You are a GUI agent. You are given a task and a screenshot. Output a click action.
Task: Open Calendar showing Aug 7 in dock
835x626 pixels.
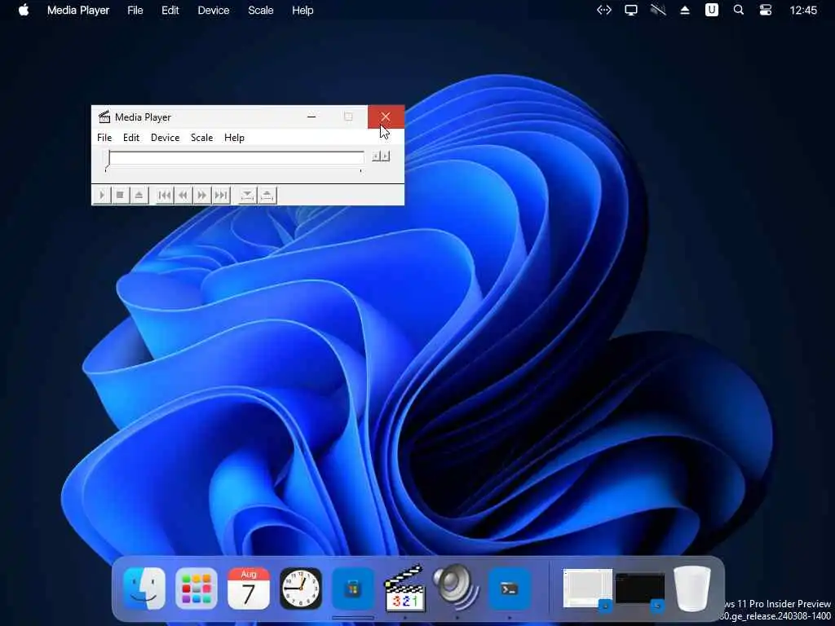pyautogui.click(x=248, y=589)
